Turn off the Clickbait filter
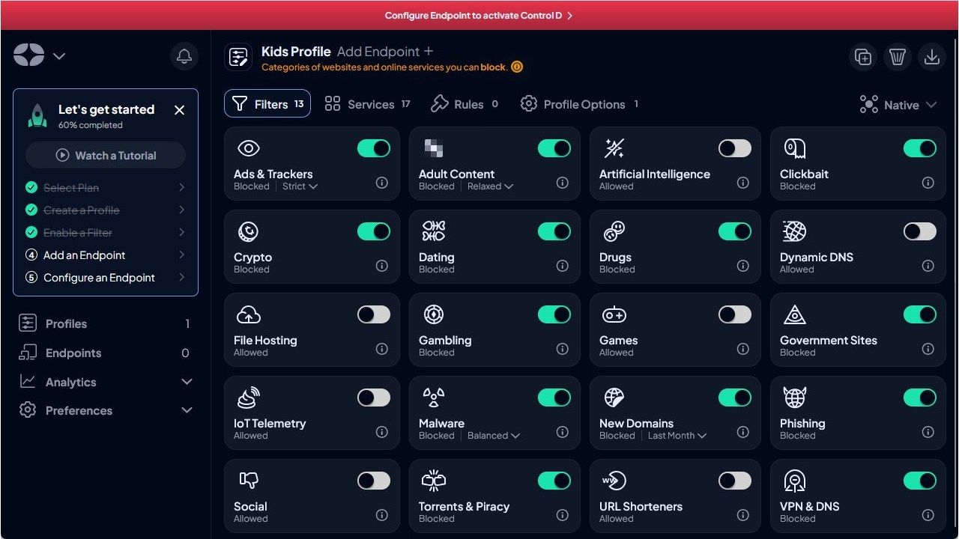This screenshot has width=959, height=539. (920, 148)
